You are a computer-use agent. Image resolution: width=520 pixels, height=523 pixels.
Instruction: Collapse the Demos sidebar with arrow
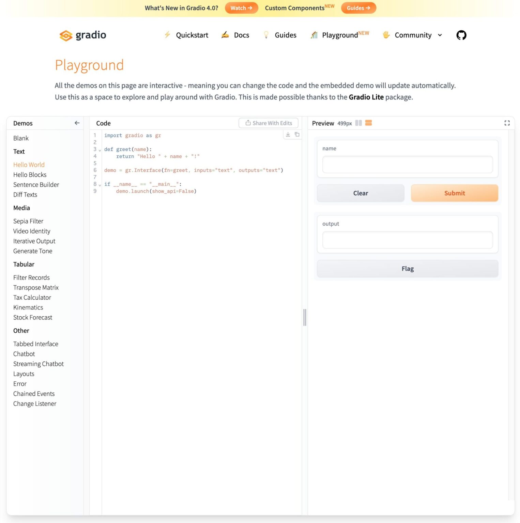point(77,123)
